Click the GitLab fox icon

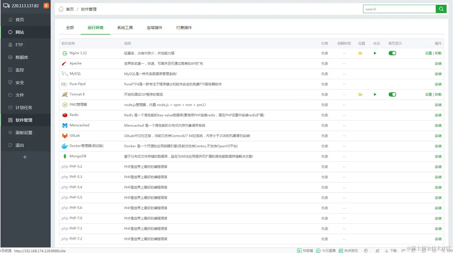pos(65,136)
